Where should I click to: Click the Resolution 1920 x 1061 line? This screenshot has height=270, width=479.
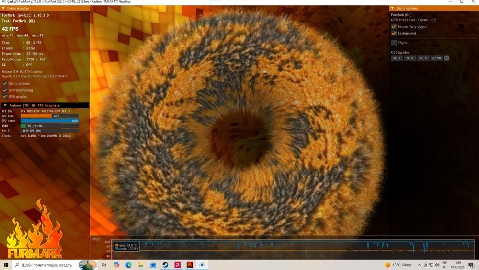(x=24, y=59)
